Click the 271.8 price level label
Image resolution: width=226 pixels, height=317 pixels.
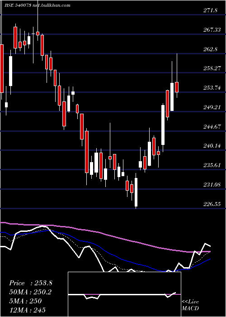211,10
